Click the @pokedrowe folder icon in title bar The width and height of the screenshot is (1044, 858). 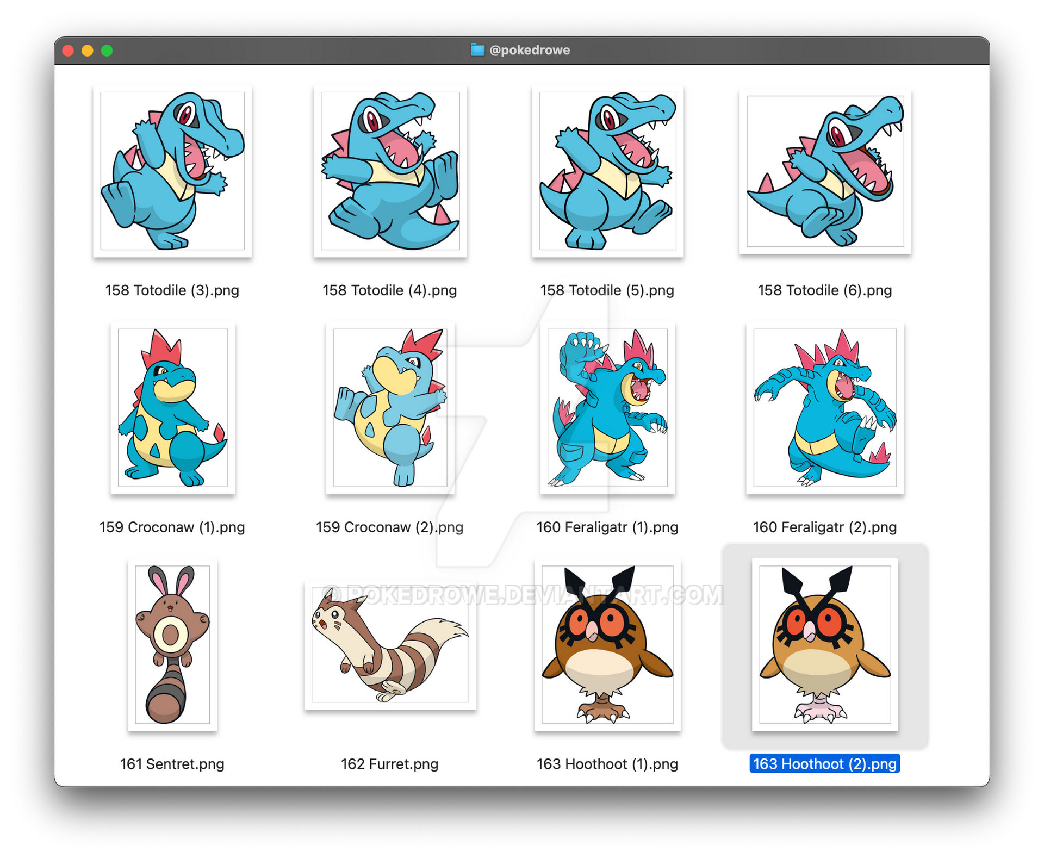coord(477,50)
